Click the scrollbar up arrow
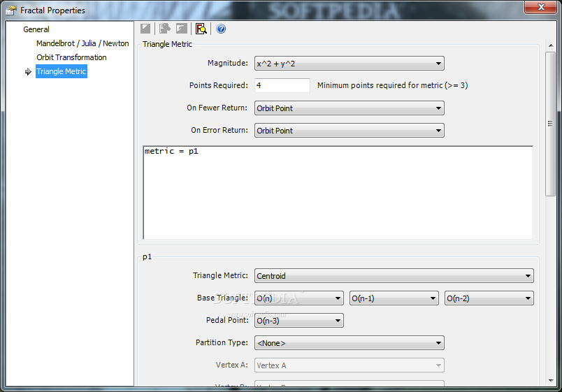Viewport: 562px width, 392px height. tap(551, 45)
